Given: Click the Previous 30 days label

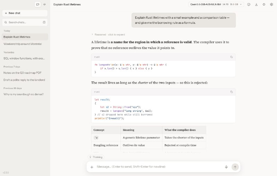Looking at the screenshot, I should click(x=12, y=88).
